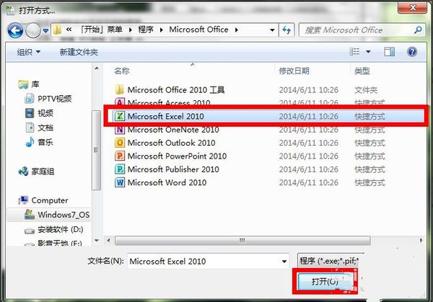Click the navigation pane vertical scrollbar thumb

coord(96,150)
